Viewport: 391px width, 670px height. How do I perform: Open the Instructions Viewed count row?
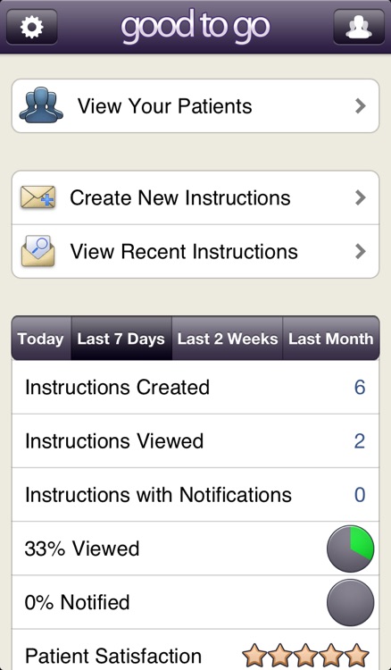[x=195, y=441]
